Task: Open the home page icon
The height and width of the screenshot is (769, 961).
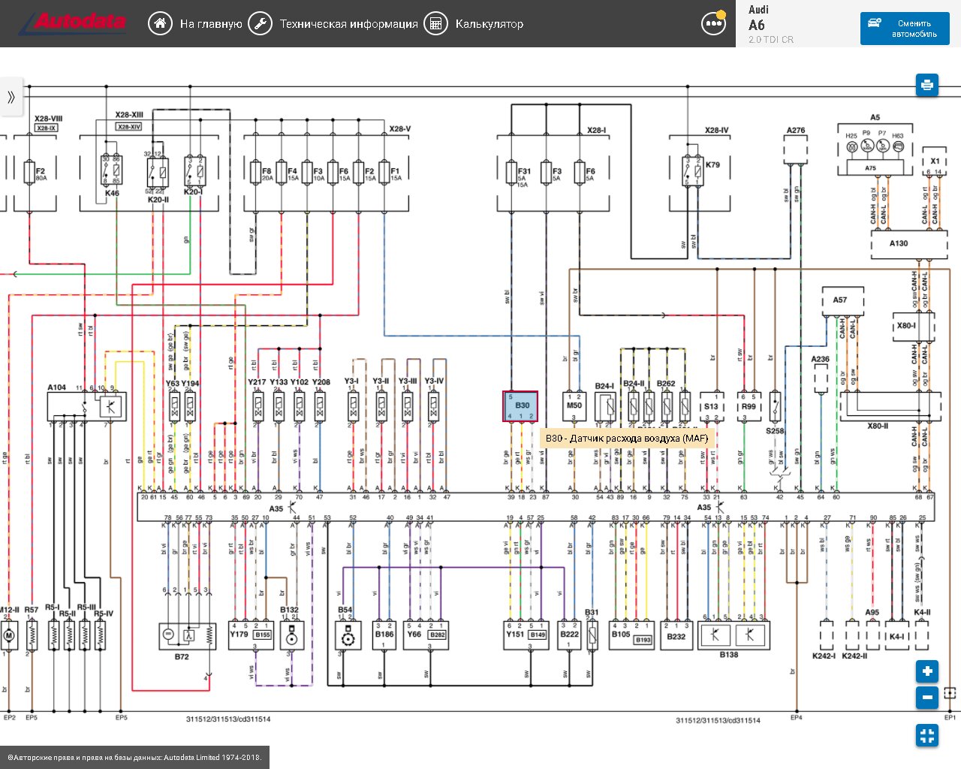Action: (x=160, y=23)
